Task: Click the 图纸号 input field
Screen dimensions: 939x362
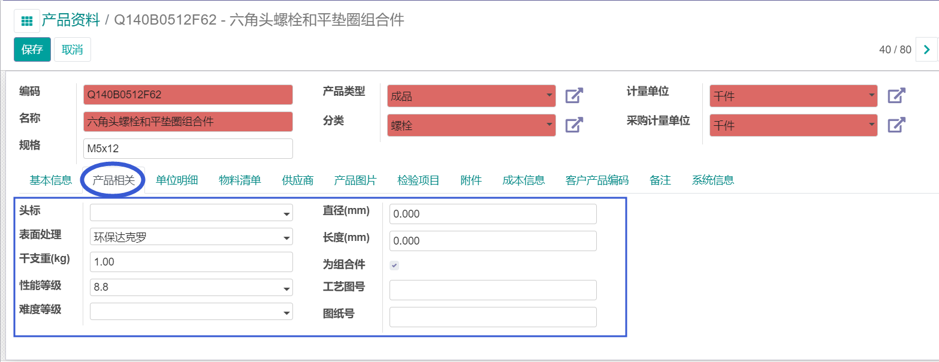Action: [x=493, y=317]
